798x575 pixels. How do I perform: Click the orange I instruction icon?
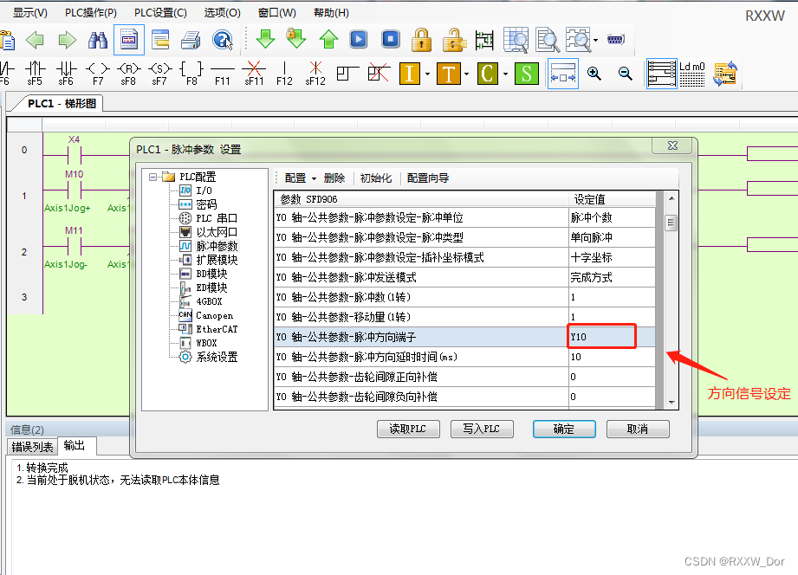(x=410, y=74)
